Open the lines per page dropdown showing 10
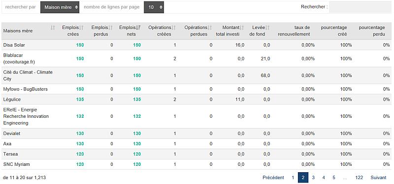Image resolution: width=394 pixels, height=184 pixels. coord(154,7)
